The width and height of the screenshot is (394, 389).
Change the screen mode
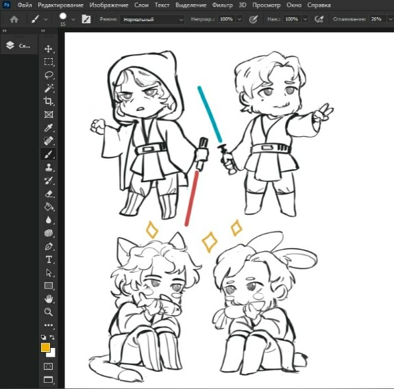48,379
